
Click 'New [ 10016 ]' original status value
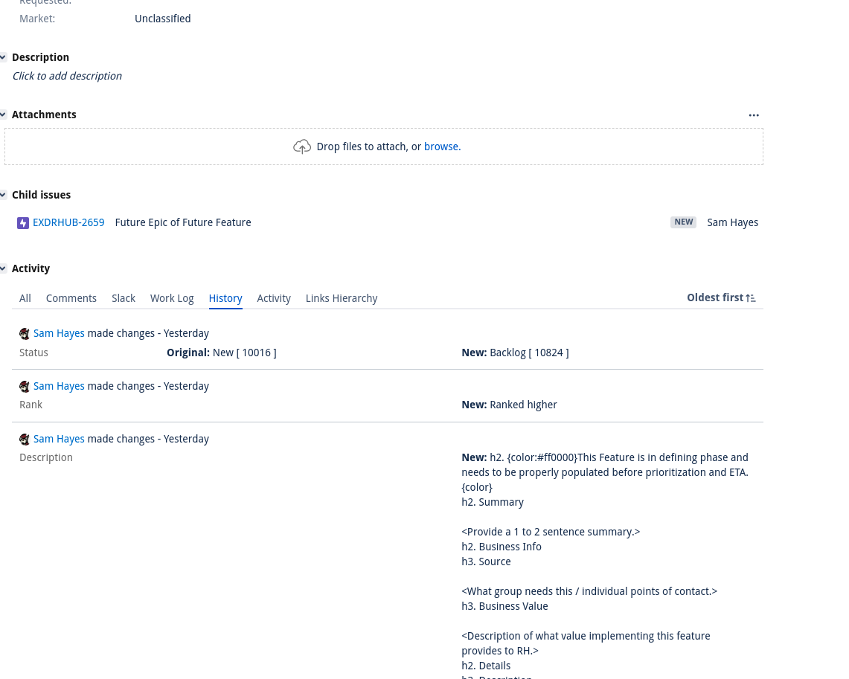(x=244, y=353)
